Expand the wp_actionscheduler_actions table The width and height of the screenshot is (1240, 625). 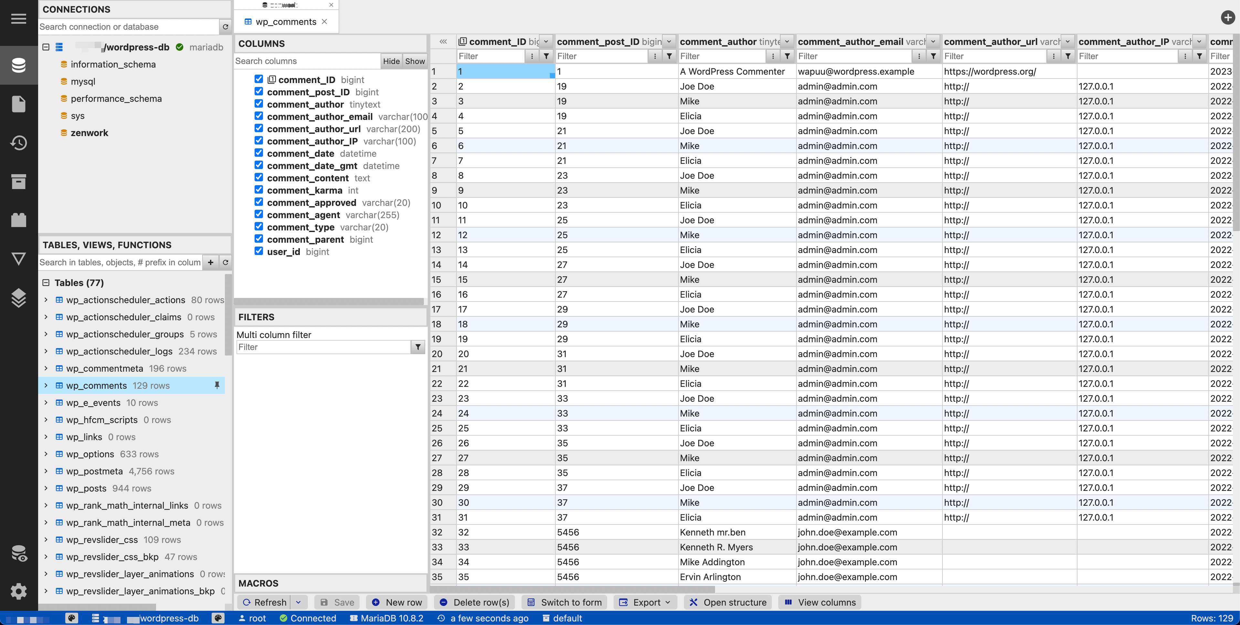tap(46, 300)
